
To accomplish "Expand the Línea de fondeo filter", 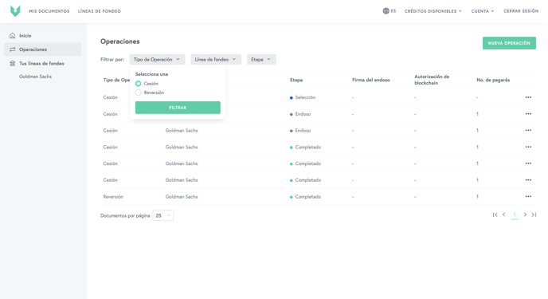I will (215, 60).
